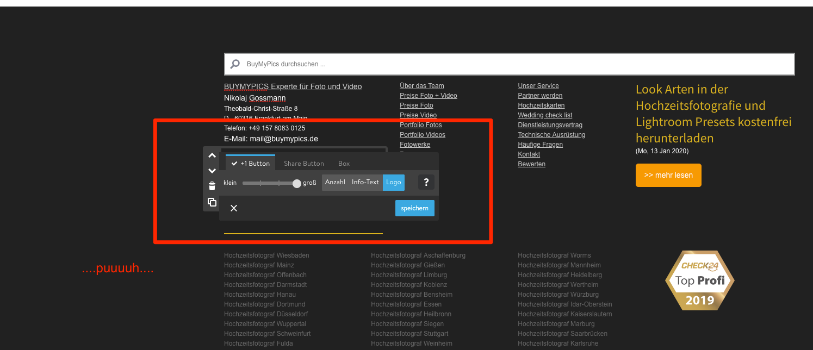Open Hochzeitsfotograf Aschaffenburg link
This screenshot has height=350, width=813.
click(418, 255)
